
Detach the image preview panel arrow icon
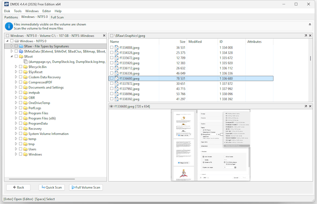point(306,106)
